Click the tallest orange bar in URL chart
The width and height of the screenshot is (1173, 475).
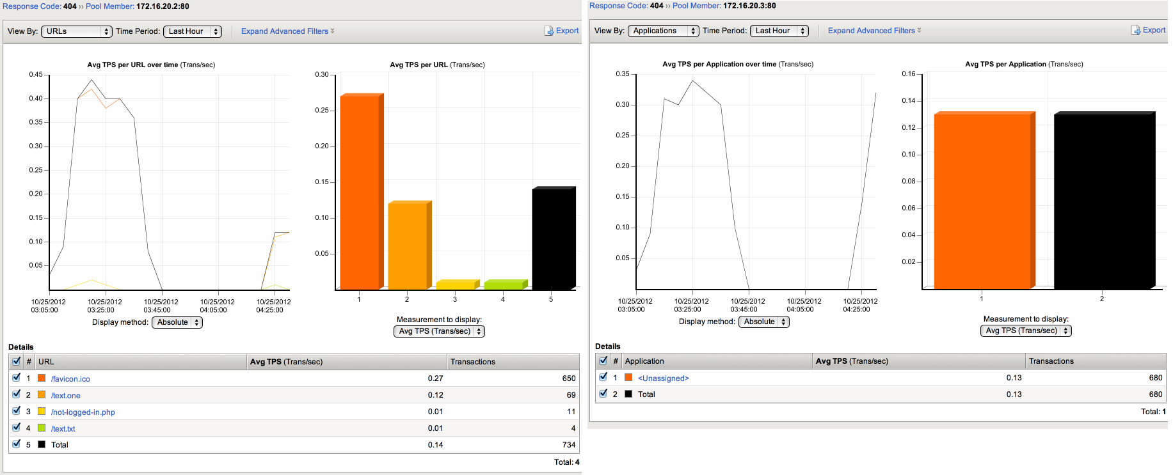coord(361,192)
